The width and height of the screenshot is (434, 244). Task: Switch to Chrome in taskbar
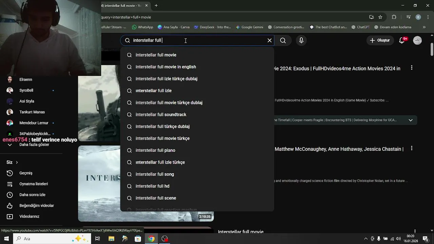151,239
